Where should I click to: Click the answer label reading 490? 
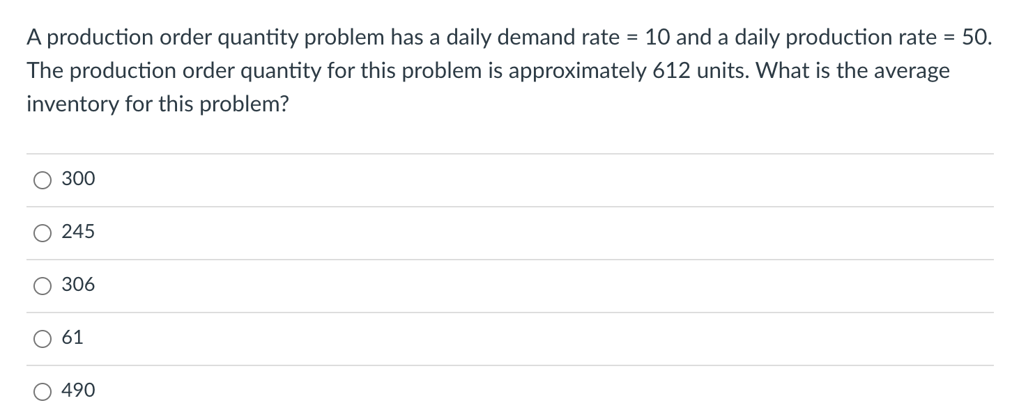click(77, 390)
